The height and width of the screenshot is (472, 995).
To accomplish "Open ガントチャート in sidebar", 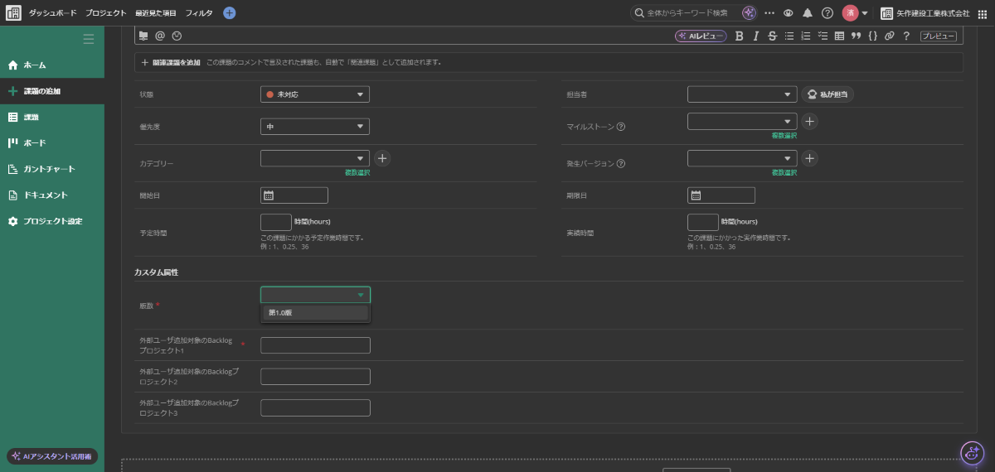I will pos(52,169).
